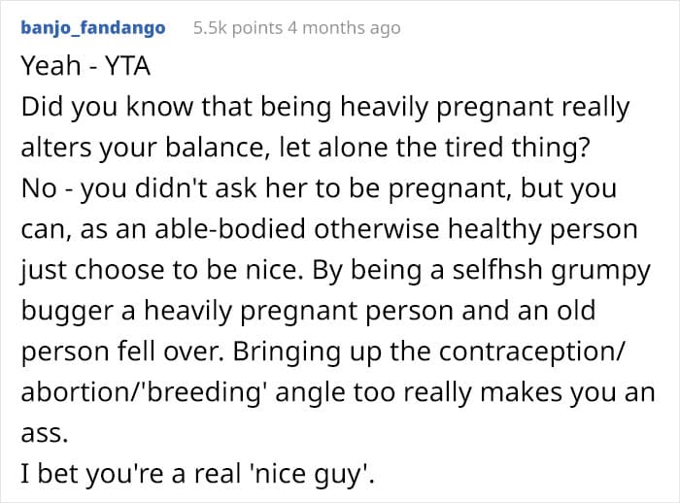Click the line starting 'person fell over'
The image size is (680, 503).
click(323, 352)
